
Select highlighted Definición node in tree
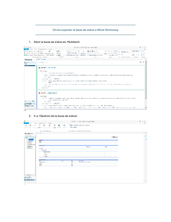click(x=31, y=140)
